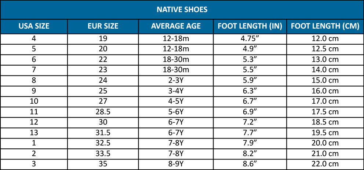Select the 4-5Y average age cell

pyautogui.click(x=176, y=101)
